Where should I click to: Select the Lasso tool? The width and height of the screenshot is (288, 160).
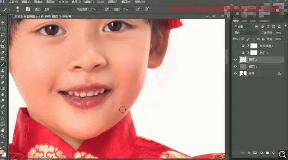coord(2,35)
